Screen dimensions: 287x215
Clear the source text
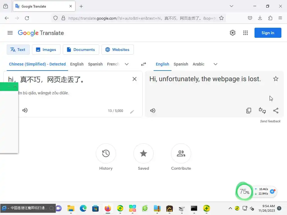pyautogui.click(x=135, y=79)
